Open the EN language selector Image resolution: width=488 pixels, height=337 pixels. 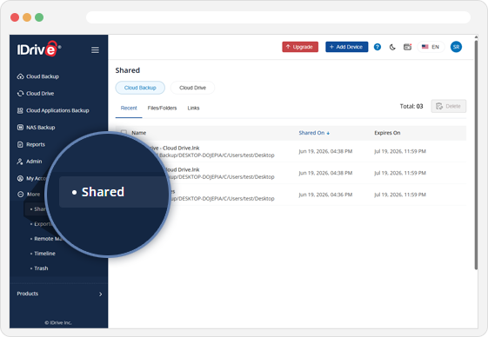point(431,47)
